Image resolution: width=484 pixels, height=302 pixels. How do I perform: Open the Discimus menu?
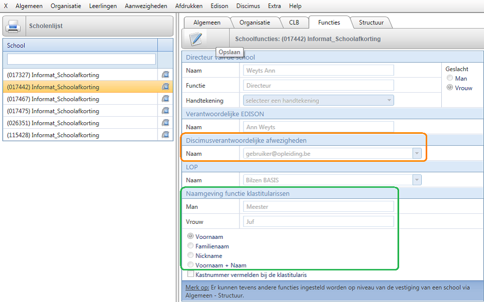248,6
